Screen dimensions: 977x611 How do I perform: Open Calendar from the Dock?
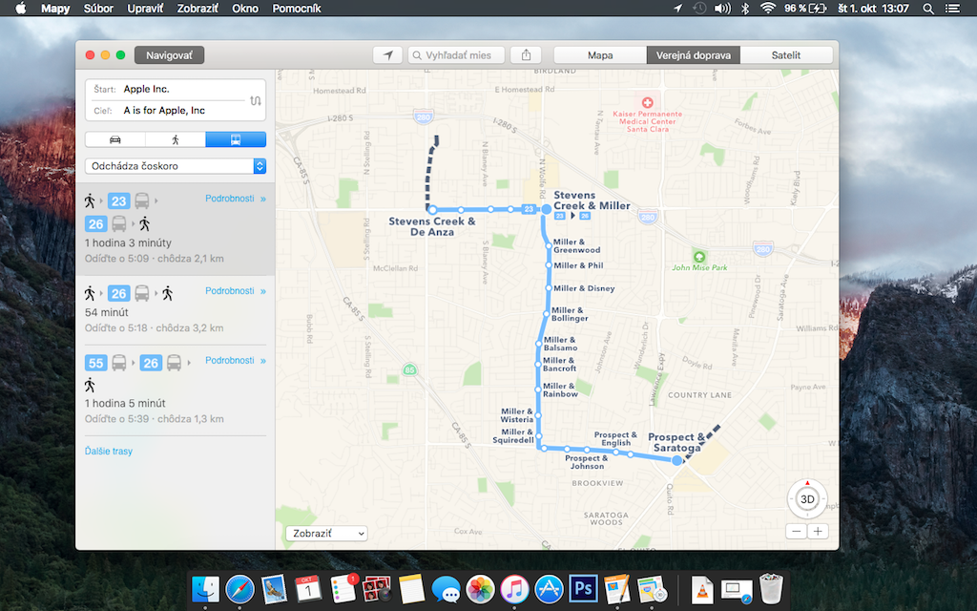click(308, 588)
